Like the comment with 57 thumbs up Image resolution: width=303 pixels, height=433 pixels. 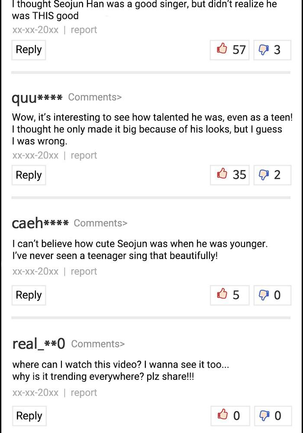coord(229,50)
